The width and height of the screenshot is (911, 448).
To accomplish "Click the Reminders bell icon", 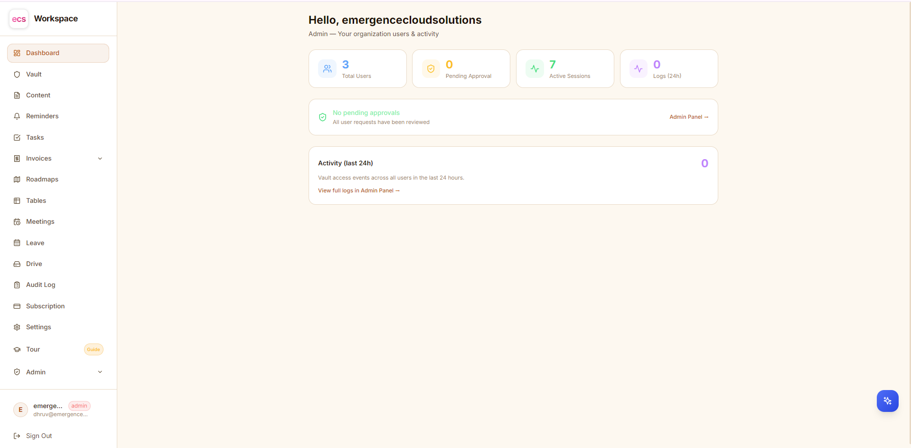I will [17, 116].
